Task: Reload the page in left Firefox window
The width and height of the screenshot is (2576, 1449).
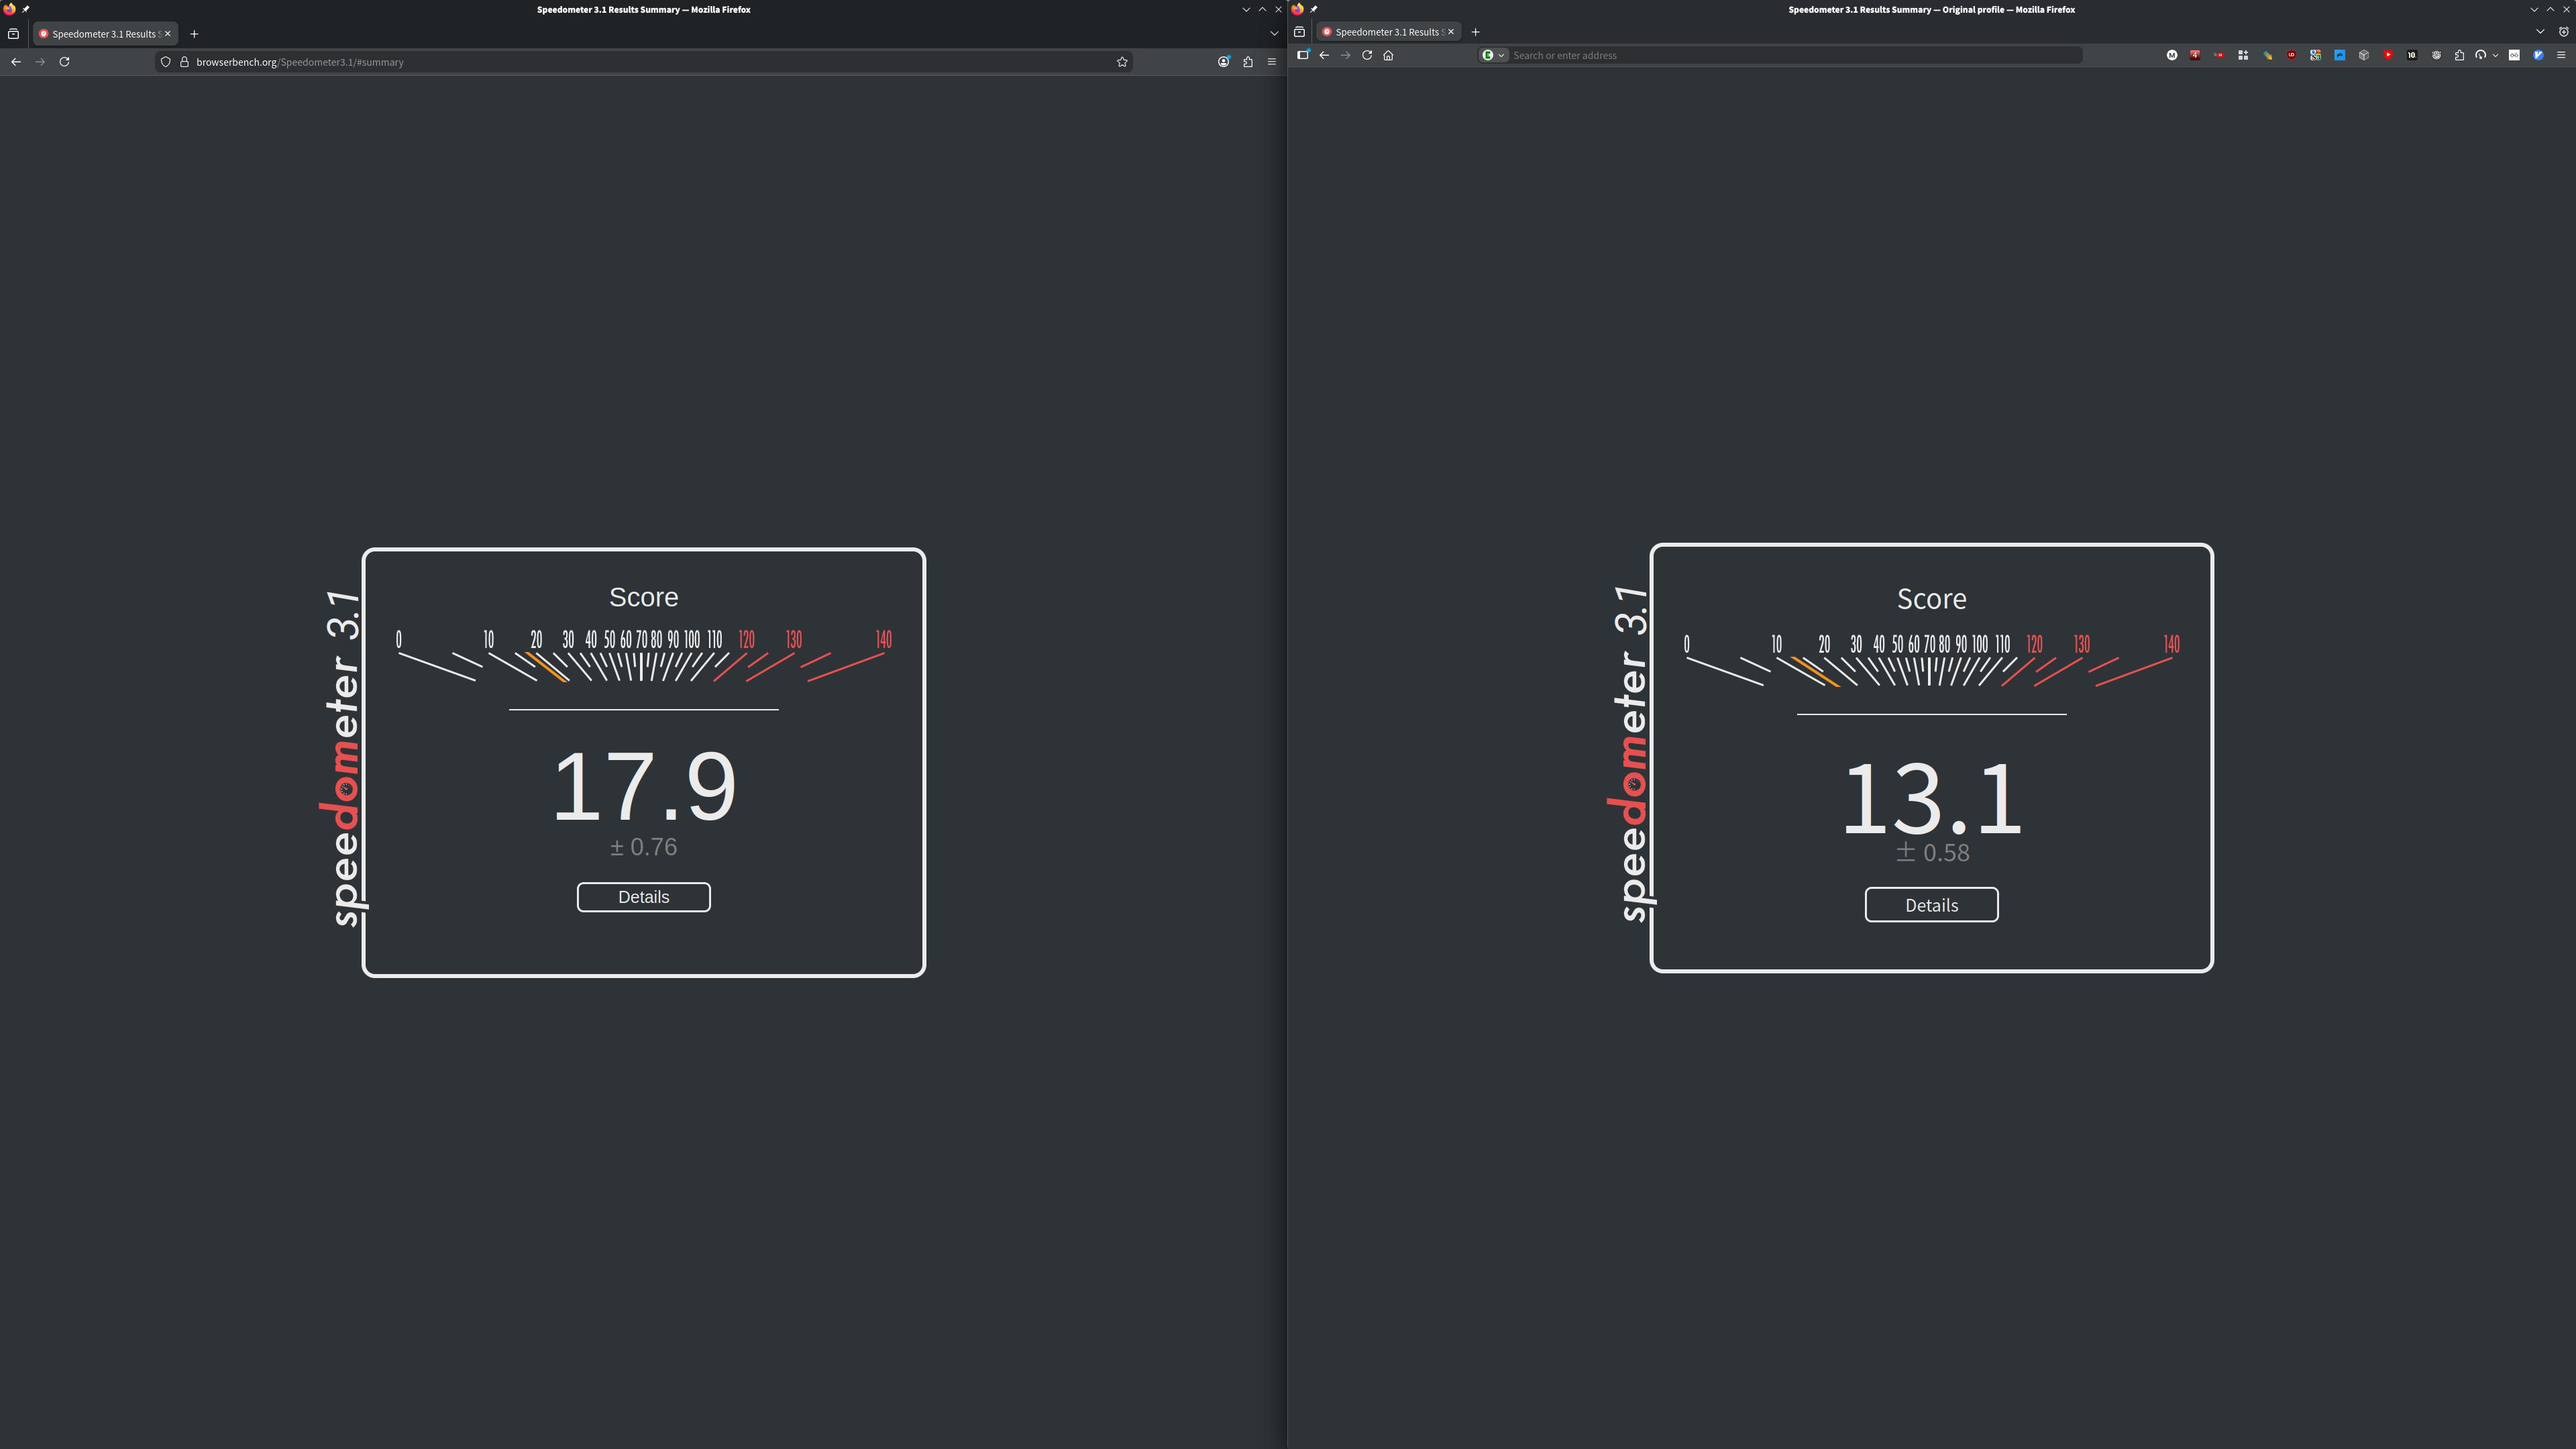Action: click(x=64, y=62)
